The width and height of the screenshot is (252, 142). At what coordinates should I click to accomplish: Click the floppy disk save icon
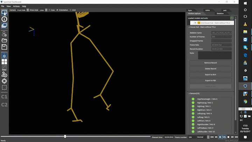[4, 47]
